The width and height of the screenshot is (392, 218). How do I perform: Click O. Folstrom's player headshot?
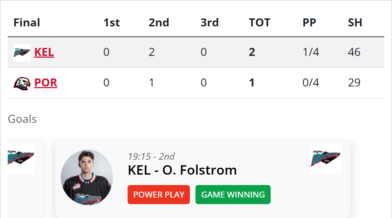(x=87, y=176)
